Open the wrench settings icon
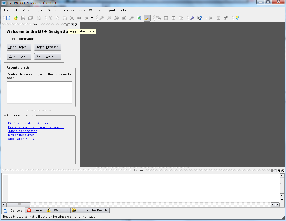Image resolution: width=286 pixels, height=221 pixels. point(192,18)
